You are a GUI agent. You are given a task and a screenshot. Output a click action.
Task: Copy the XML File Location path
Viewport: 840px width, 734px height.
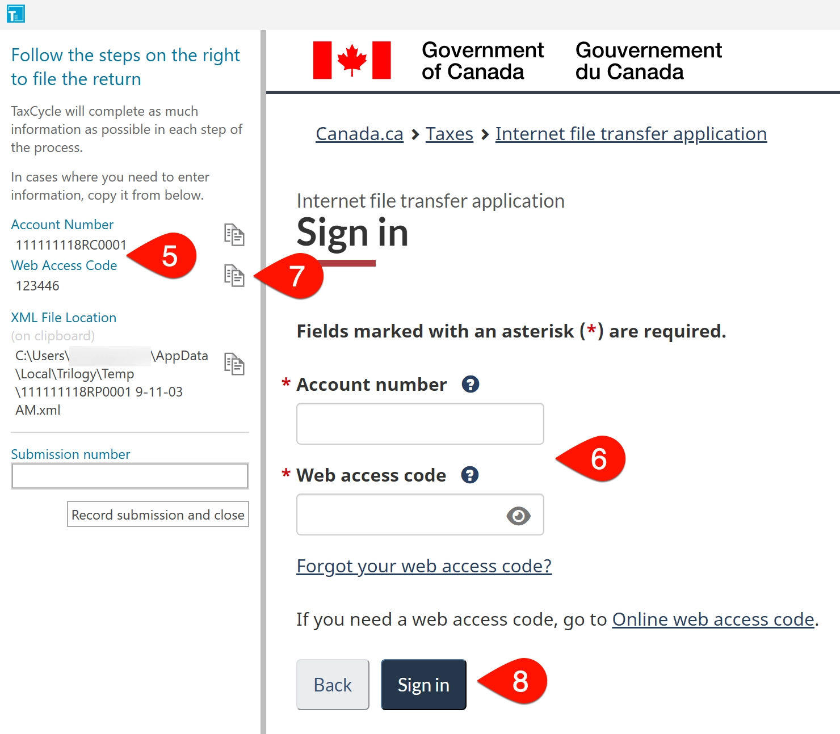coord(234,364)
